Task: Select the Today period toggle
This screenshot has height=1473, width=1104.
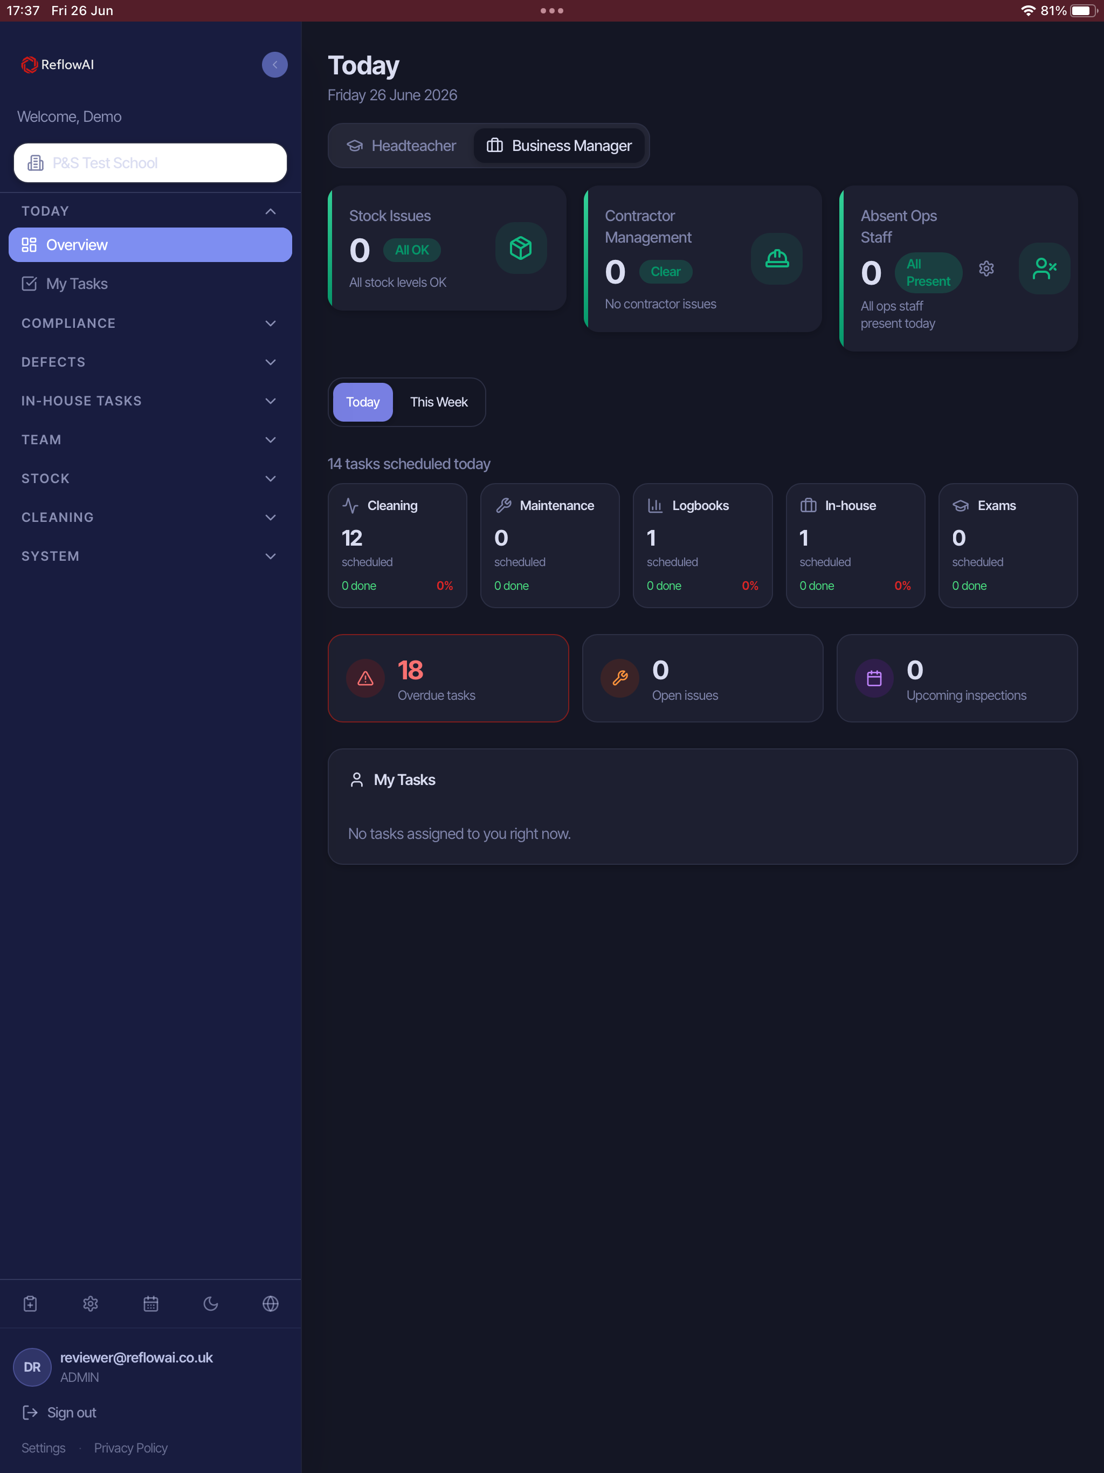Action: coord(363,402)
